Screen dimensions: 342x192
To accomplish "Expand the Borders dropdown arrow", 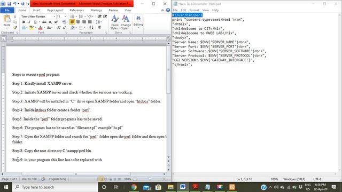I will tap(84, 28).
